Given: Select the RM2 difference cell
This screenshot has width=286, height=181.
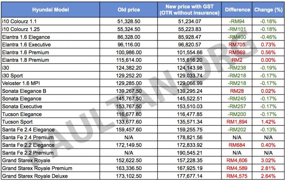Looking at the screenshot, I should [238, 60].
